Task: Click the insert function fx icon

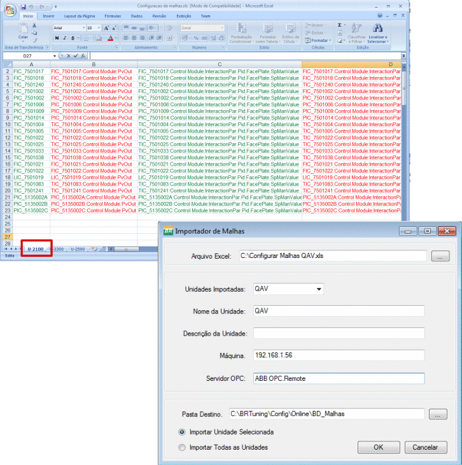Action: click(83, 56)
